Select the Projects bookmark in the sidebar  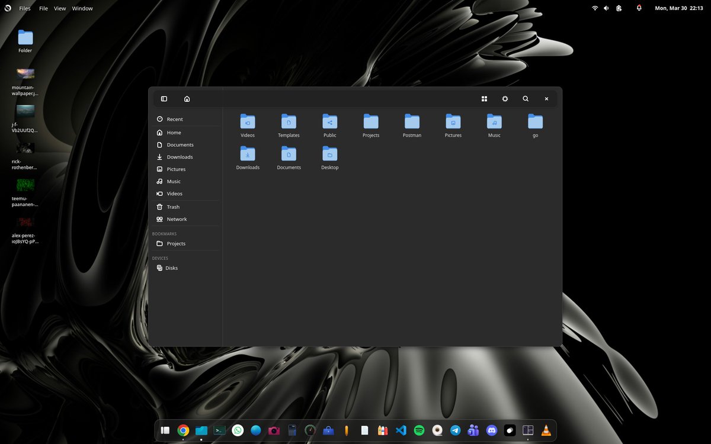tap(177, 243)
